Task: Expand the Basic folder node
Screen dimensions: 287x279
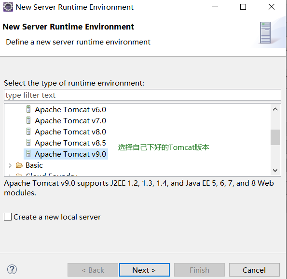Action: [10, 165]
